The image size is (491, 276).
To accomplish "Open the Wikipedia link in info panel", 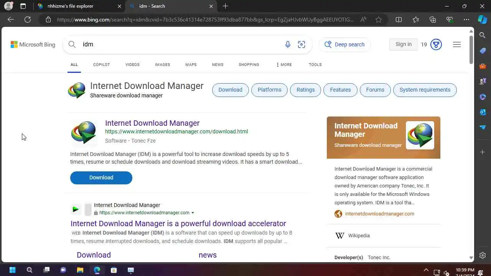I will click(x=359, y=236).
